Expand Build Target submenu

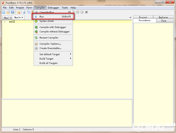[53, 59]
